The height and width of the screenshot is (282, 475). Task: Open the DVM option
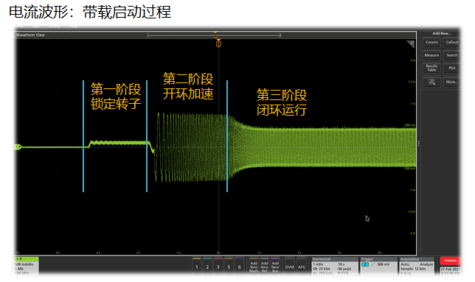[x=290, y=266]
